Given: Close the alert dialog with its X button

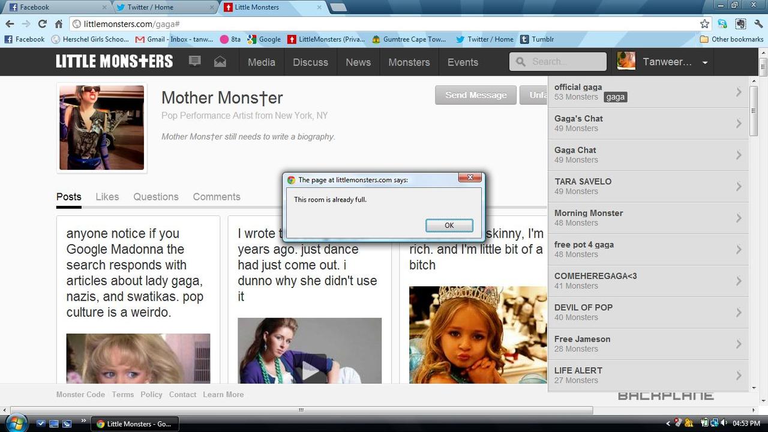Looking at the screenshot, I should (x=470, y=178).
